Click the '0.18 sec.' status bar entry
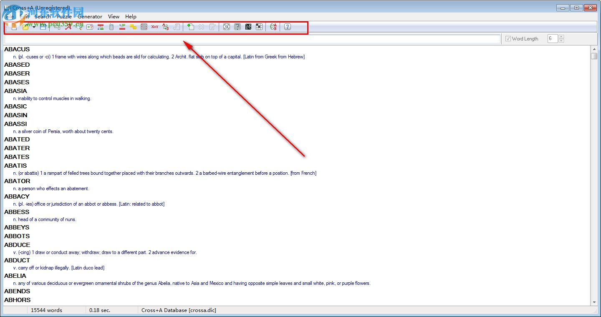 coord(100,310)
